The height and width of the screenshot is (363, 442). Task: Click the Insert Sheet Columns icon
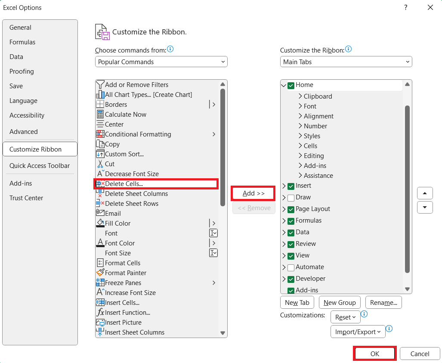coord(100,332)
